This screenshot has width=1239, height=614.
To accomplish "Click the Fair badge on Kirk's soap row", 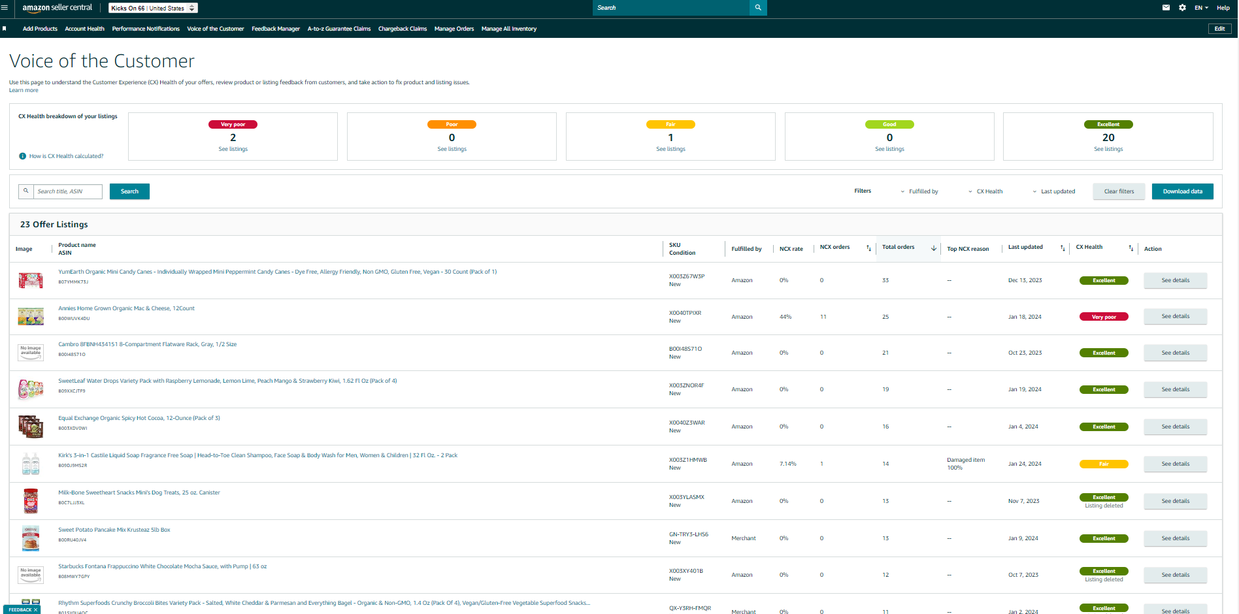I will coord(1104,464).
